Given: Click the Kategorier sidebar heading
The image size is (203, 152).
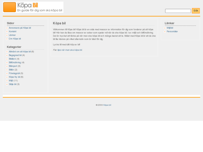Looking at the screenshot, I should pyautogui.click(x=14, y=47).
